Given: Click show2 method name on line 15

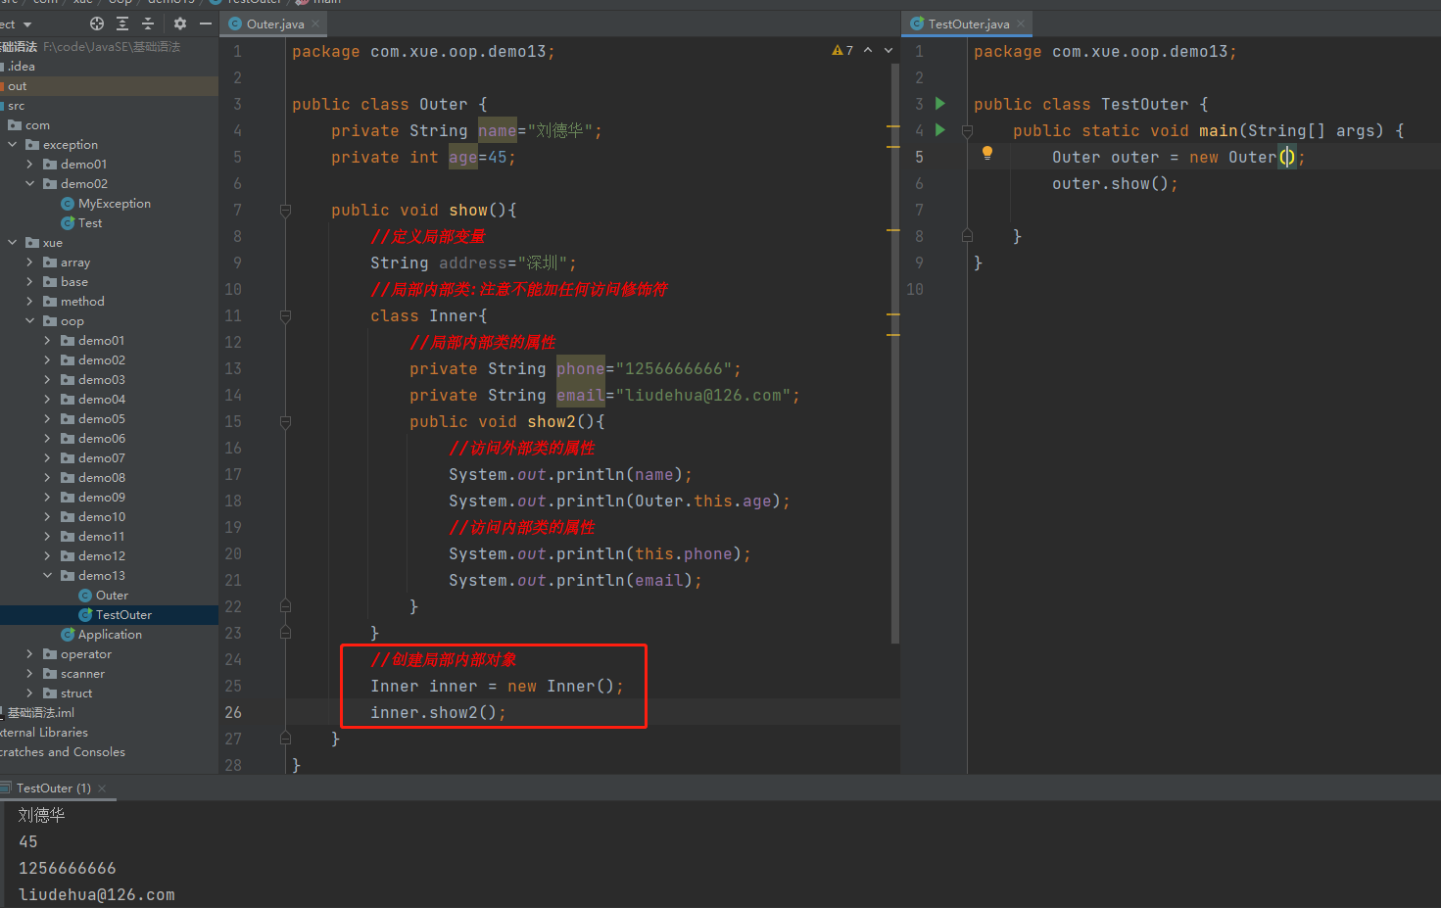Looking at the screenshot, I should click(552, 422).
